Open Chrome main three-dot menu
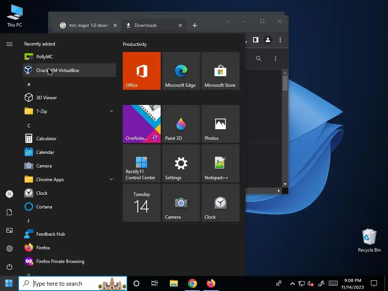Screen dimensions: 388x291 click(x=280, y=40)
